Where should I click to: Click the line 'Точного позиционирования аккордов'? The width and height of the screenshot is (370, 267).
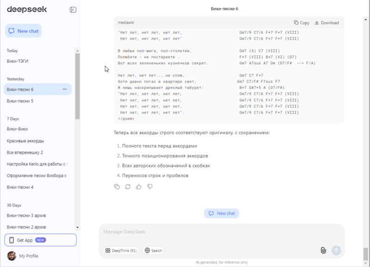[165, 156]
